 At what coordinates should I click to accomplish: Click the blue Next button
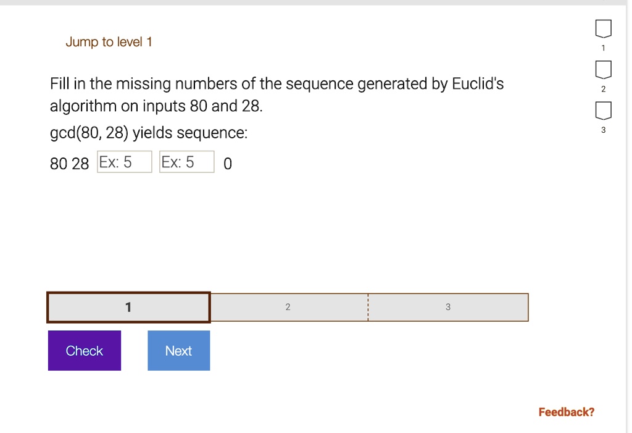point(178,351)
